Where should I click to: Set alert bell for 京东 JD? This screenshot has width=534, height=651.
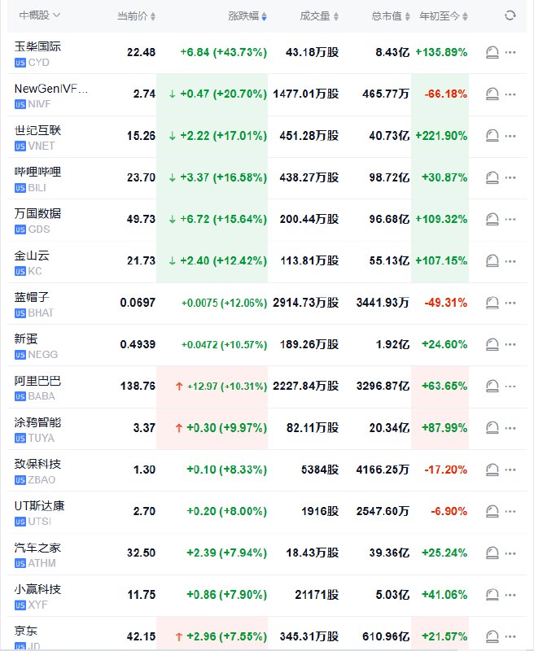pyautogui.click(x=492, y=636)
